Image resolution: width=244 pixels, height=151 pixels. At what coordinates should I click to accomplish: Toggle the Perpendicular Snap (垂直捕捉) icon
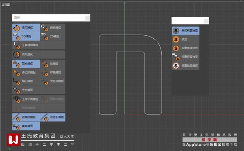click(16, 126)
